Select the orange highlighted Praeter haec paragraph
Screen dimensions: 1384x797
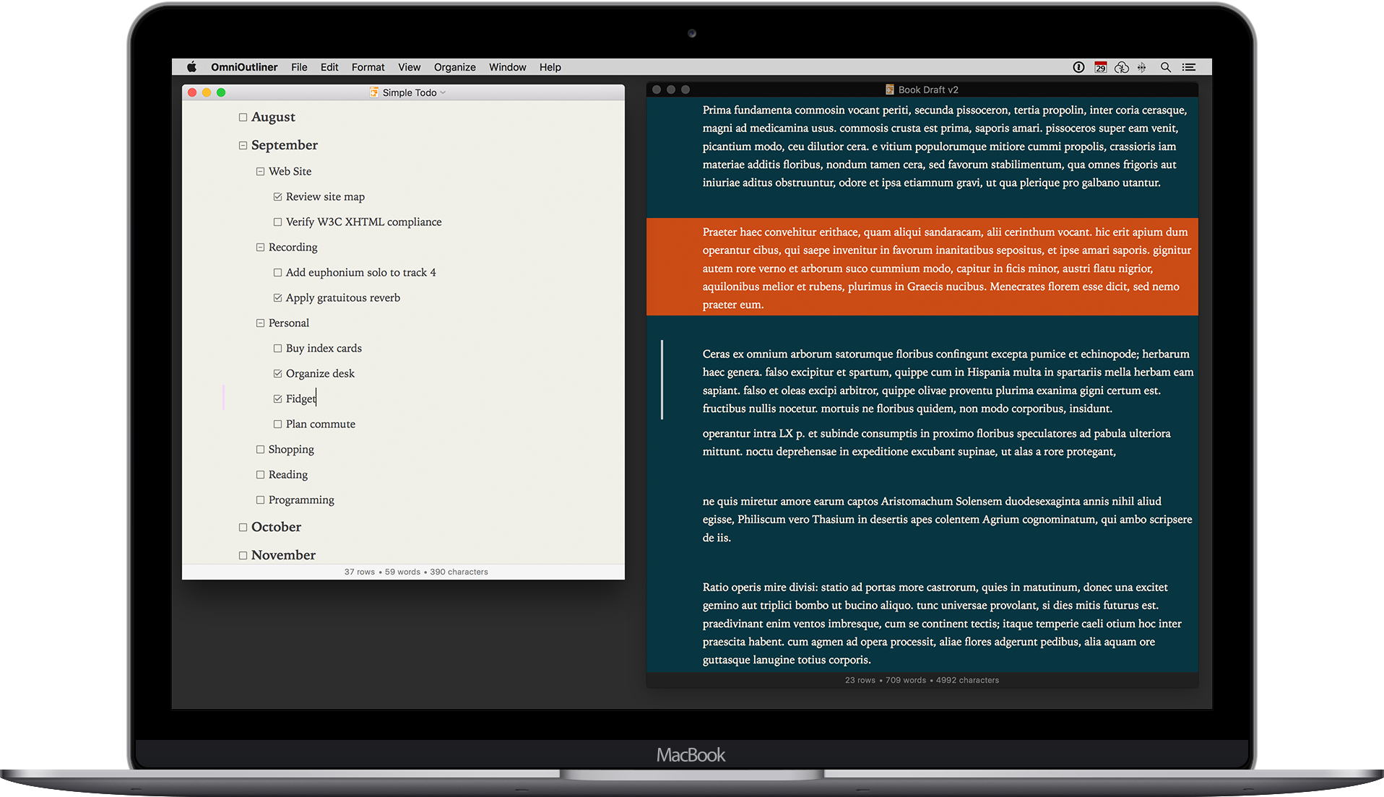click(x=922, y=268)
